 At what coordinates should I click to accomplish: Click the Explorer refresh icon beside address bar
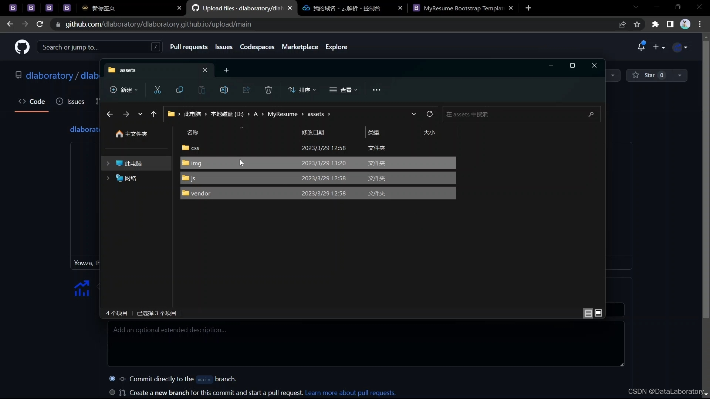point(430,114)
